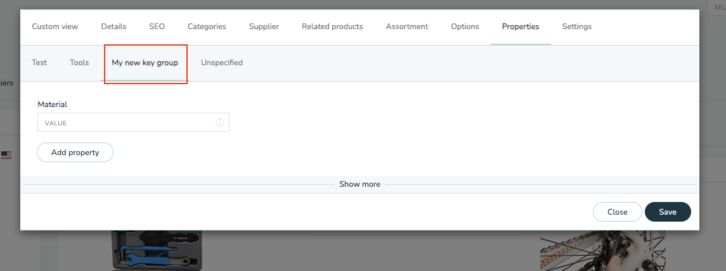Screen dimensions: 726x271
Task: Select the Supplier tab
Action: tap(264, 27)
